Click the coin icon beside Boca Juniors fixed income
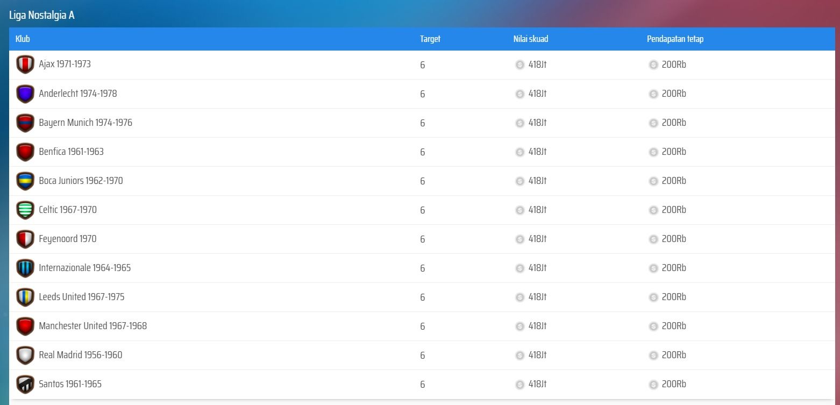The image size is (840, 405). 653,181
